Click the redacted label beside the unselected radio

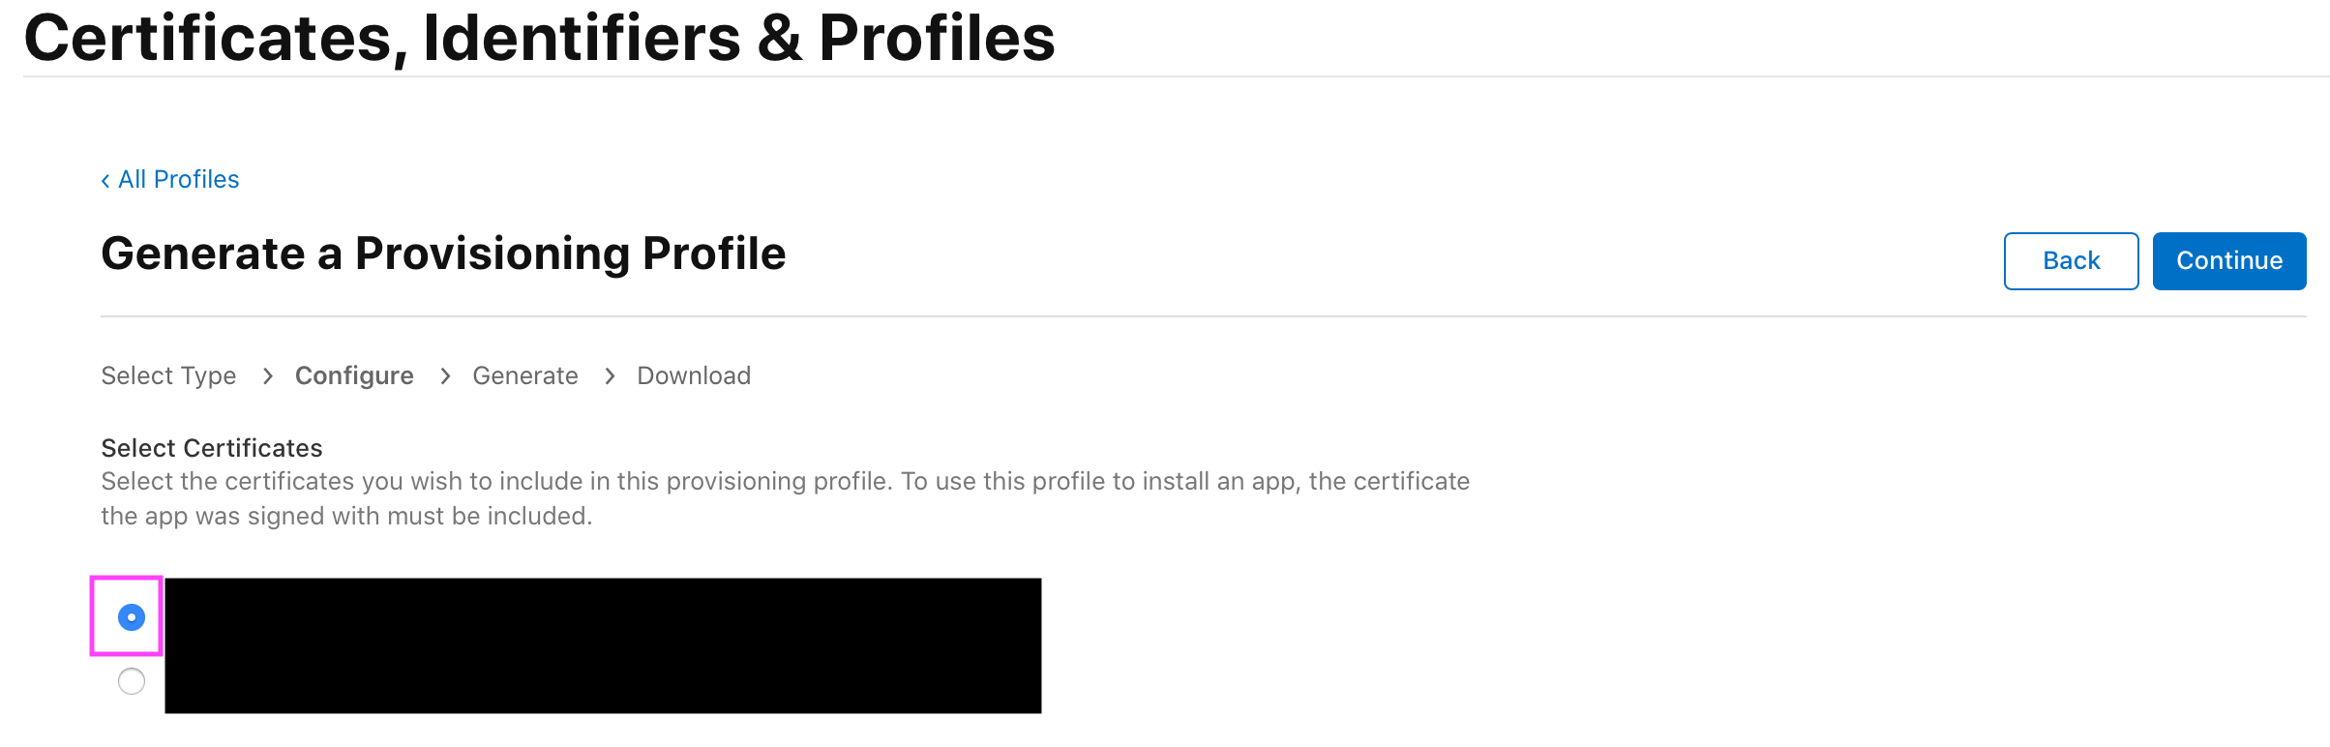(x=602, y=681)
